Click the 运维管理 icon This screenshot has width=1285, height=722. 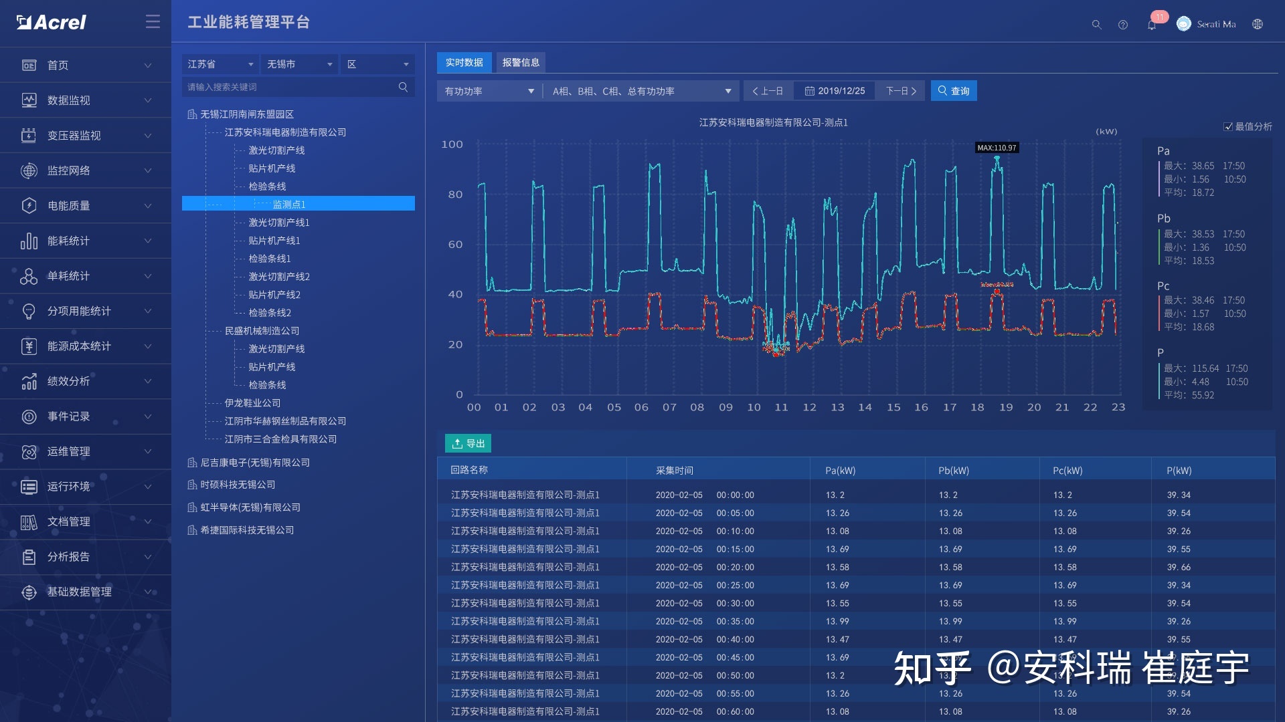[29, 452]
